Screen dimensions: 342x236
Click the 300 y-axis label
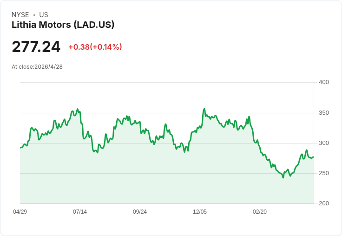pyautogui.click(x=323, y=143)
